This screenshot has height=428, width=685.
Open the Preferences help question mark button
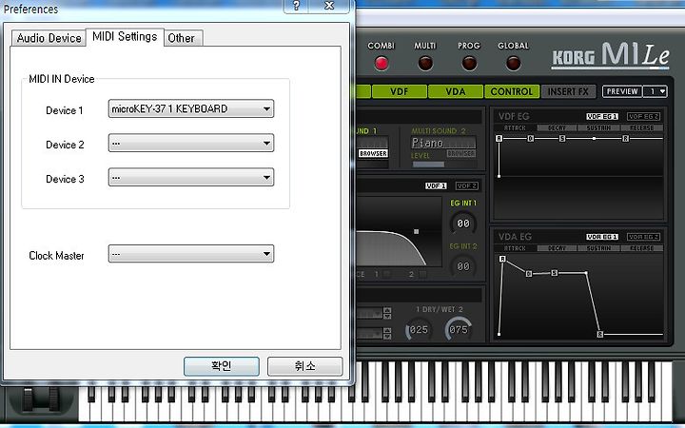coord(296,6)
